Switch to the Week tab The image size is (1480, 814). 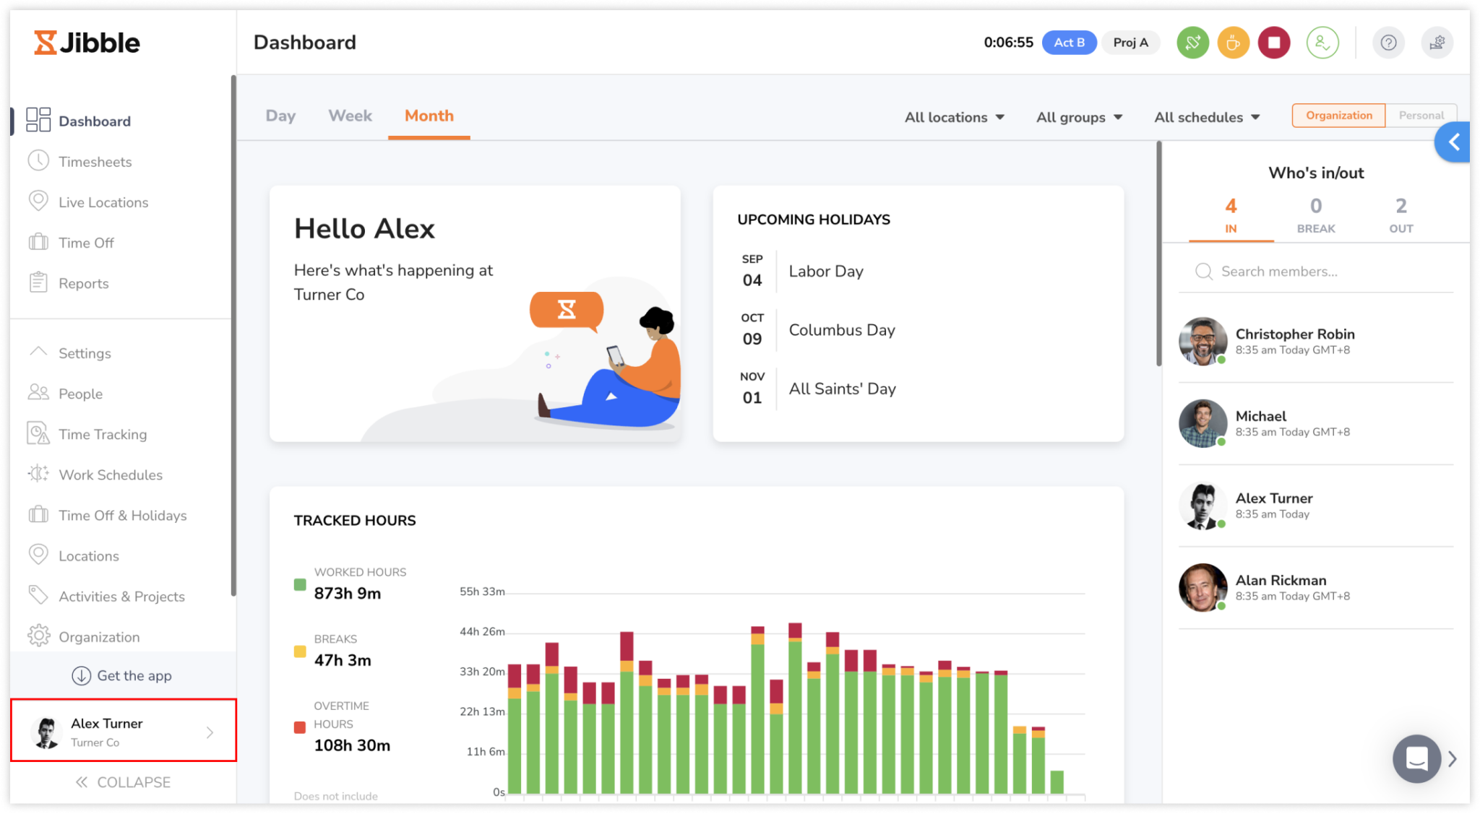(x=350, y=116)
